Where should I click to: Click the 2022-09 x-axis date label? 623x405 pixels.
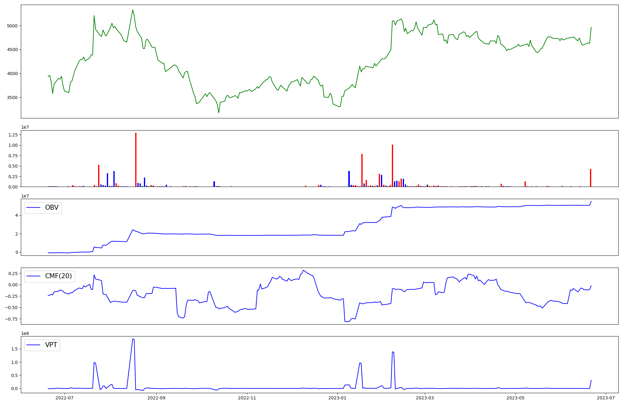(156, 398)
